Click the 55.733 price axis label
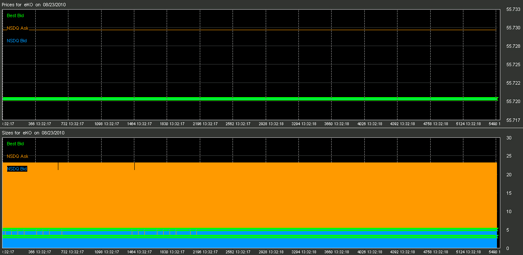Screen dimensions: 523x255 [514, 9]
